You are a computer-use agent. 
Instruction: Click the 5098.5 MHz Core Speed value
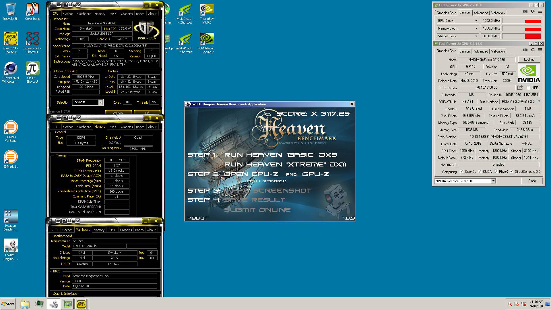(x=86, y=77)
